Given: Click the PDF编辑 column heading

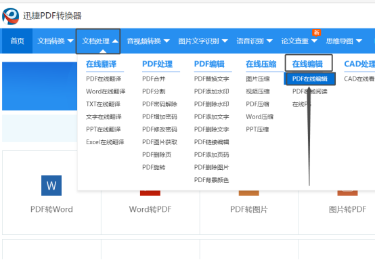Looking at the screenshot, I should point(209,64).
